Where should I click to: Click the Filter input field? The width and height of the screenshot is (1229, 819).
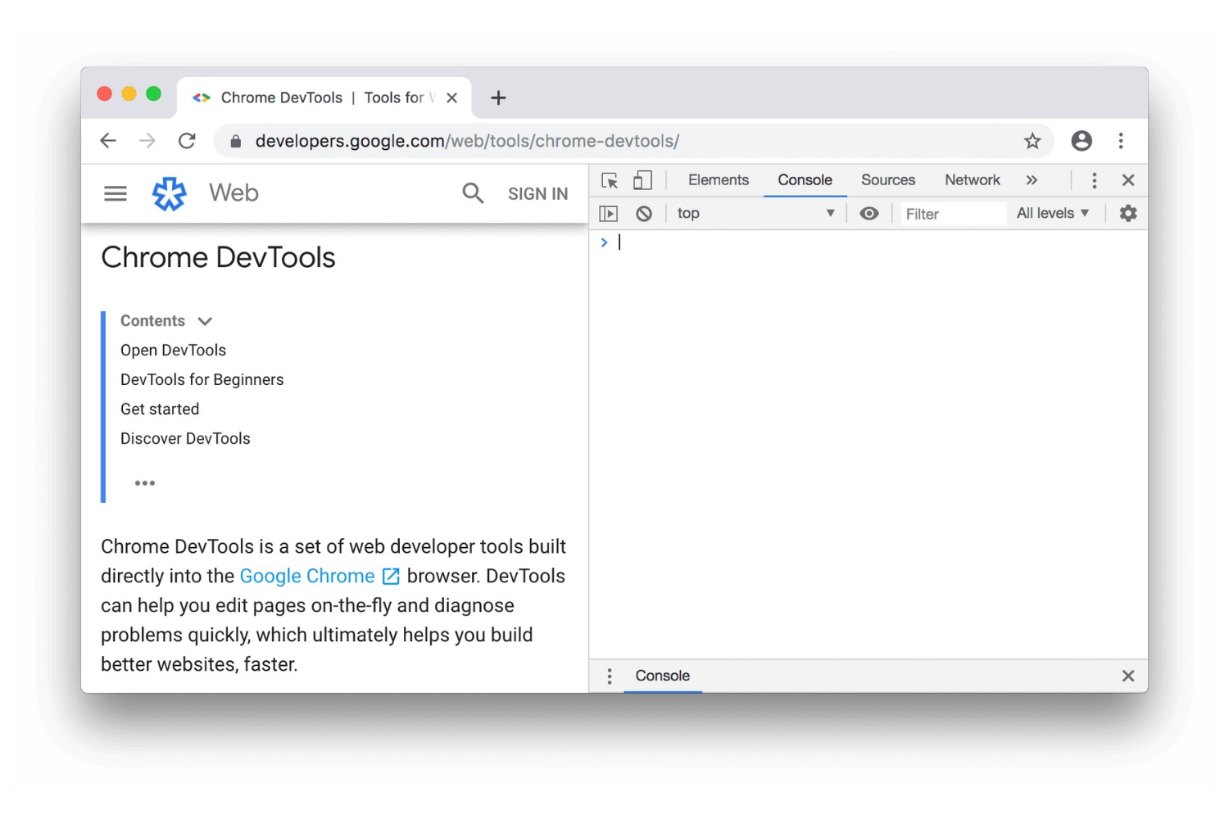click(x=952, y=214)
